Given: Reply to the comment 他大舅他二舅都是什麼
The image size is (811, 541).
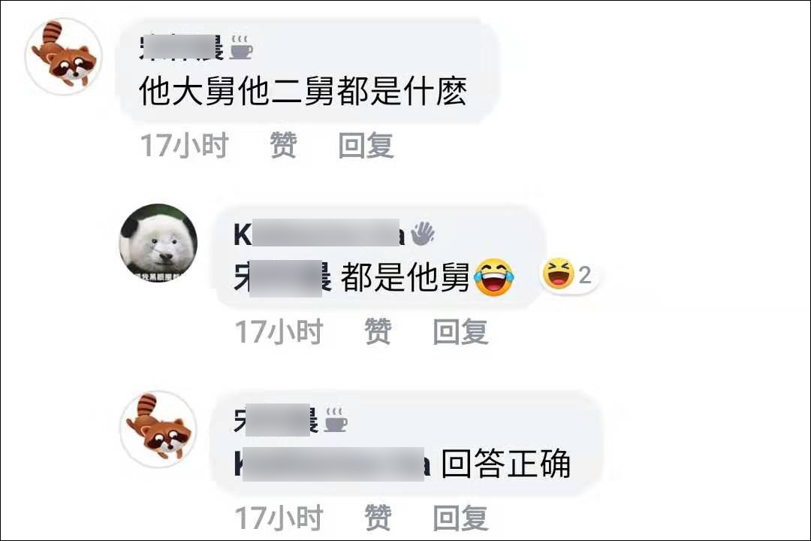Looking at the screenshot, I should (366, 145).
